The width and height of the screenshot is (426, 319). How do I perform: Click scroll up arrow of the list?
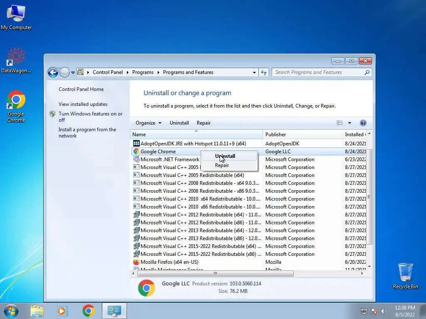369,134
